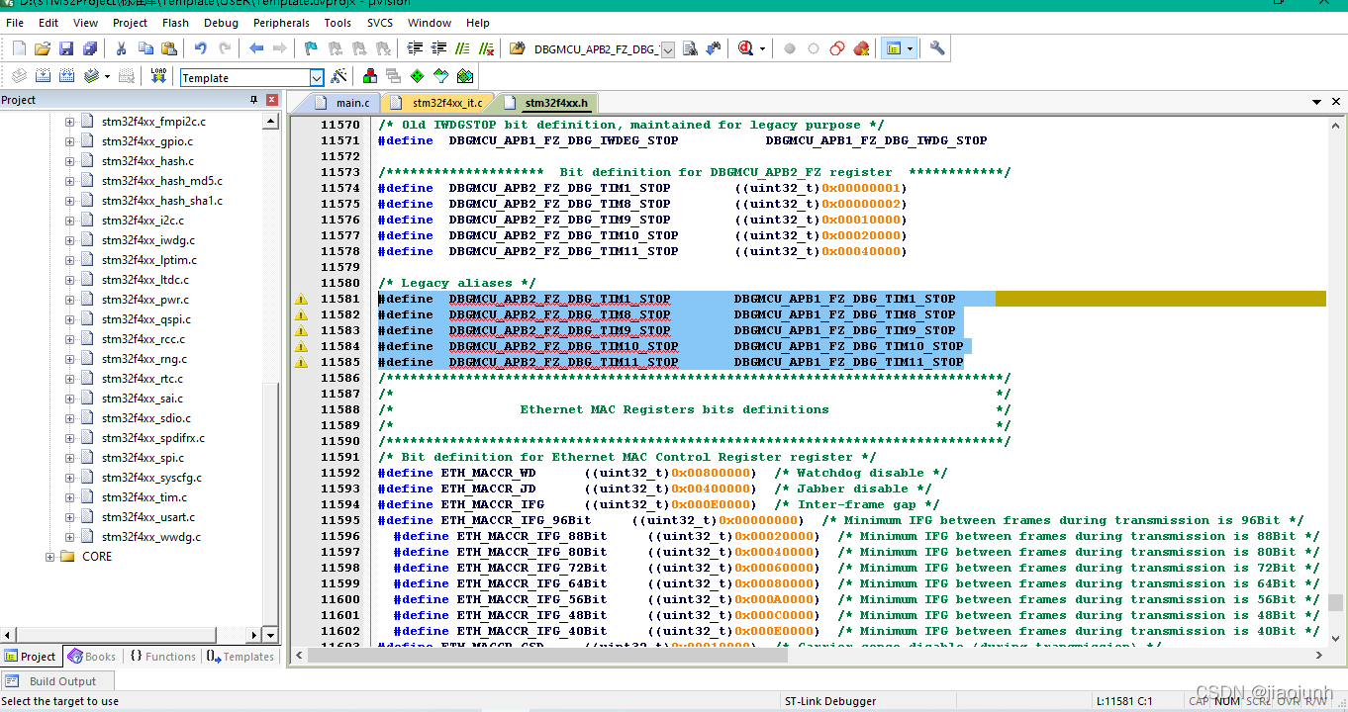1348x712 pixels.
Task: Click the warning marker on line 11581
Action: 301,300
